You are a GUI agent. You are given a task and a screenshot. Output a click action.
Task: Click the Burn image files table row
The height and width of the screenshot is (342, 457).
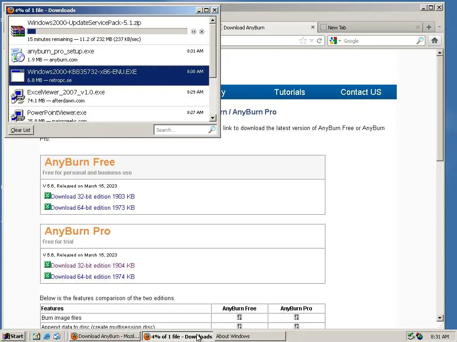(x=183, y=318)
